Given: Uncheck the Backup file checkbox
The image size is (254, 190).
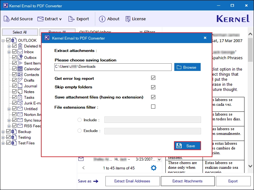Looking at the screenshot, I should tap(9, 131).
